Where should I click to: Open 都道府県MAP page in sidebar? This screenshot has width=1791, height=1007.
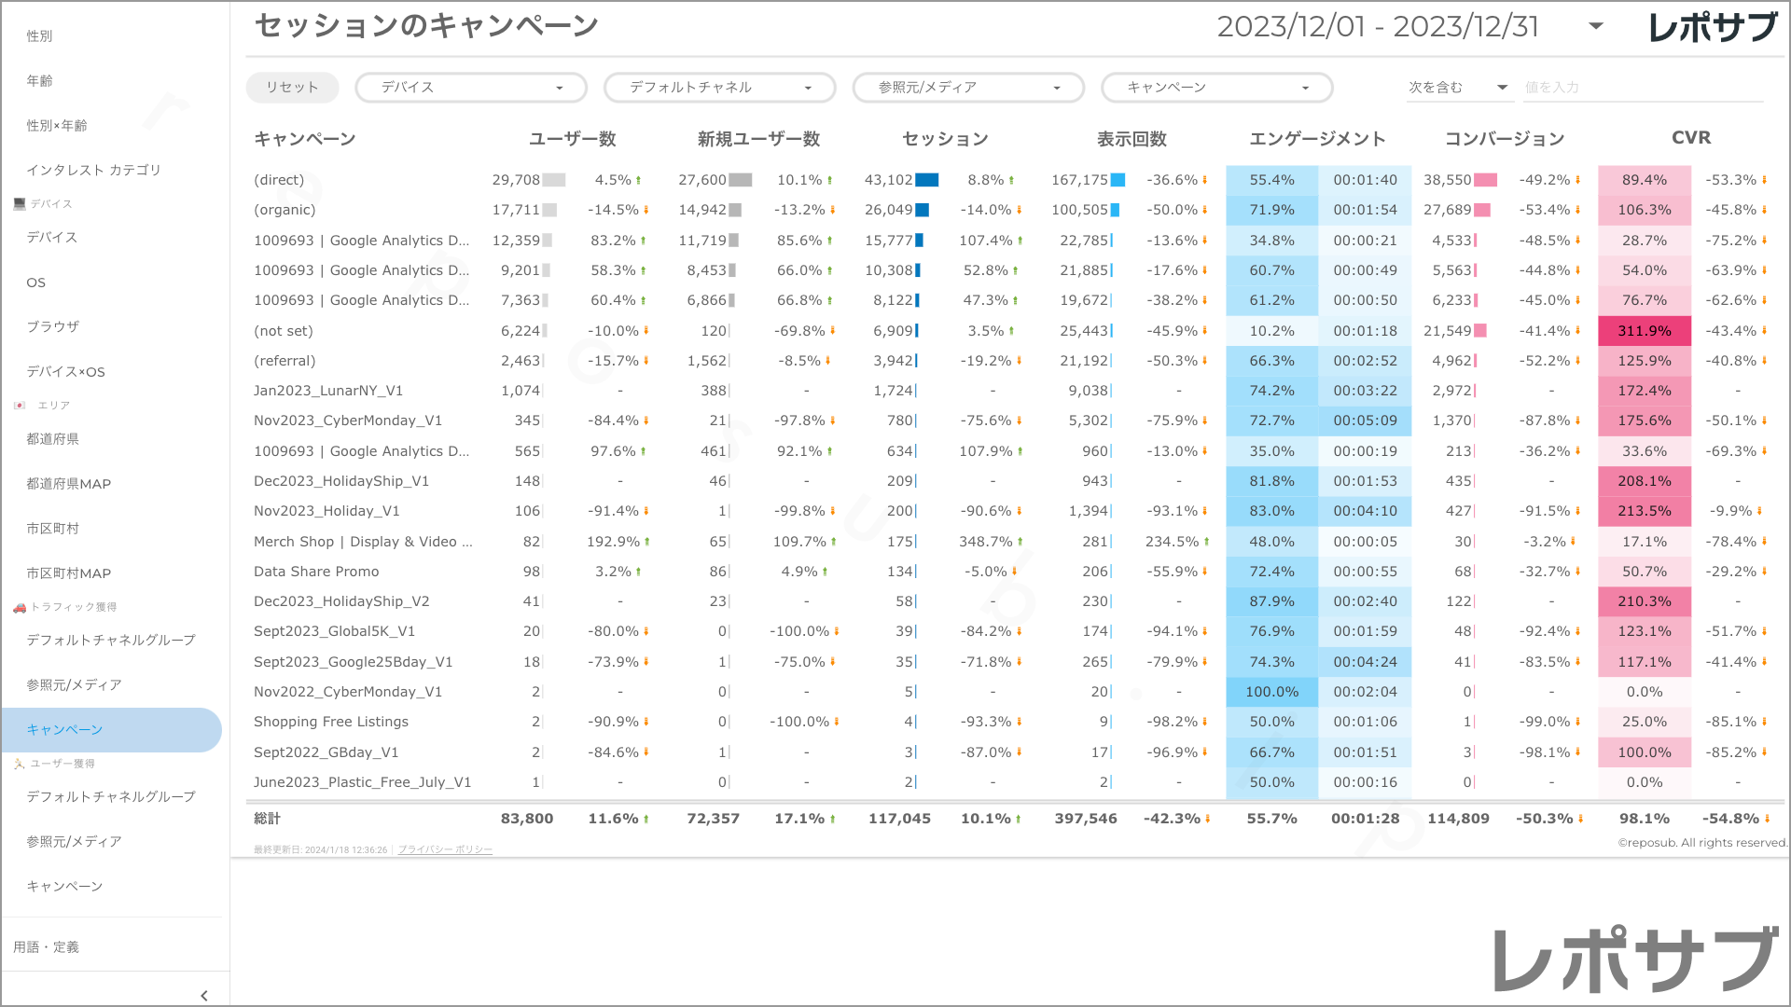(x=68, y=483)
